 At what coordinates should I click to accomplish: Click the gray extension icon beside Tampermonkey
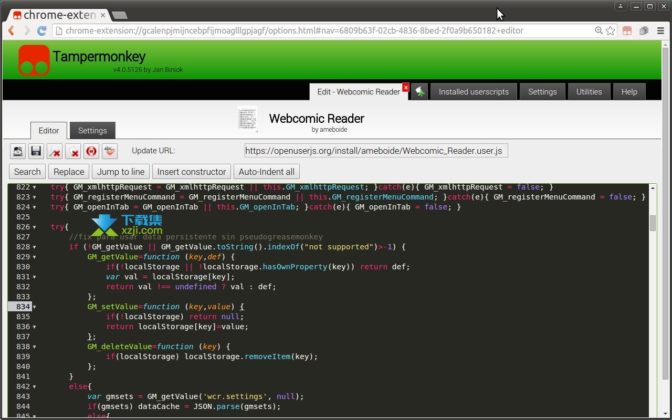[644, 31]
